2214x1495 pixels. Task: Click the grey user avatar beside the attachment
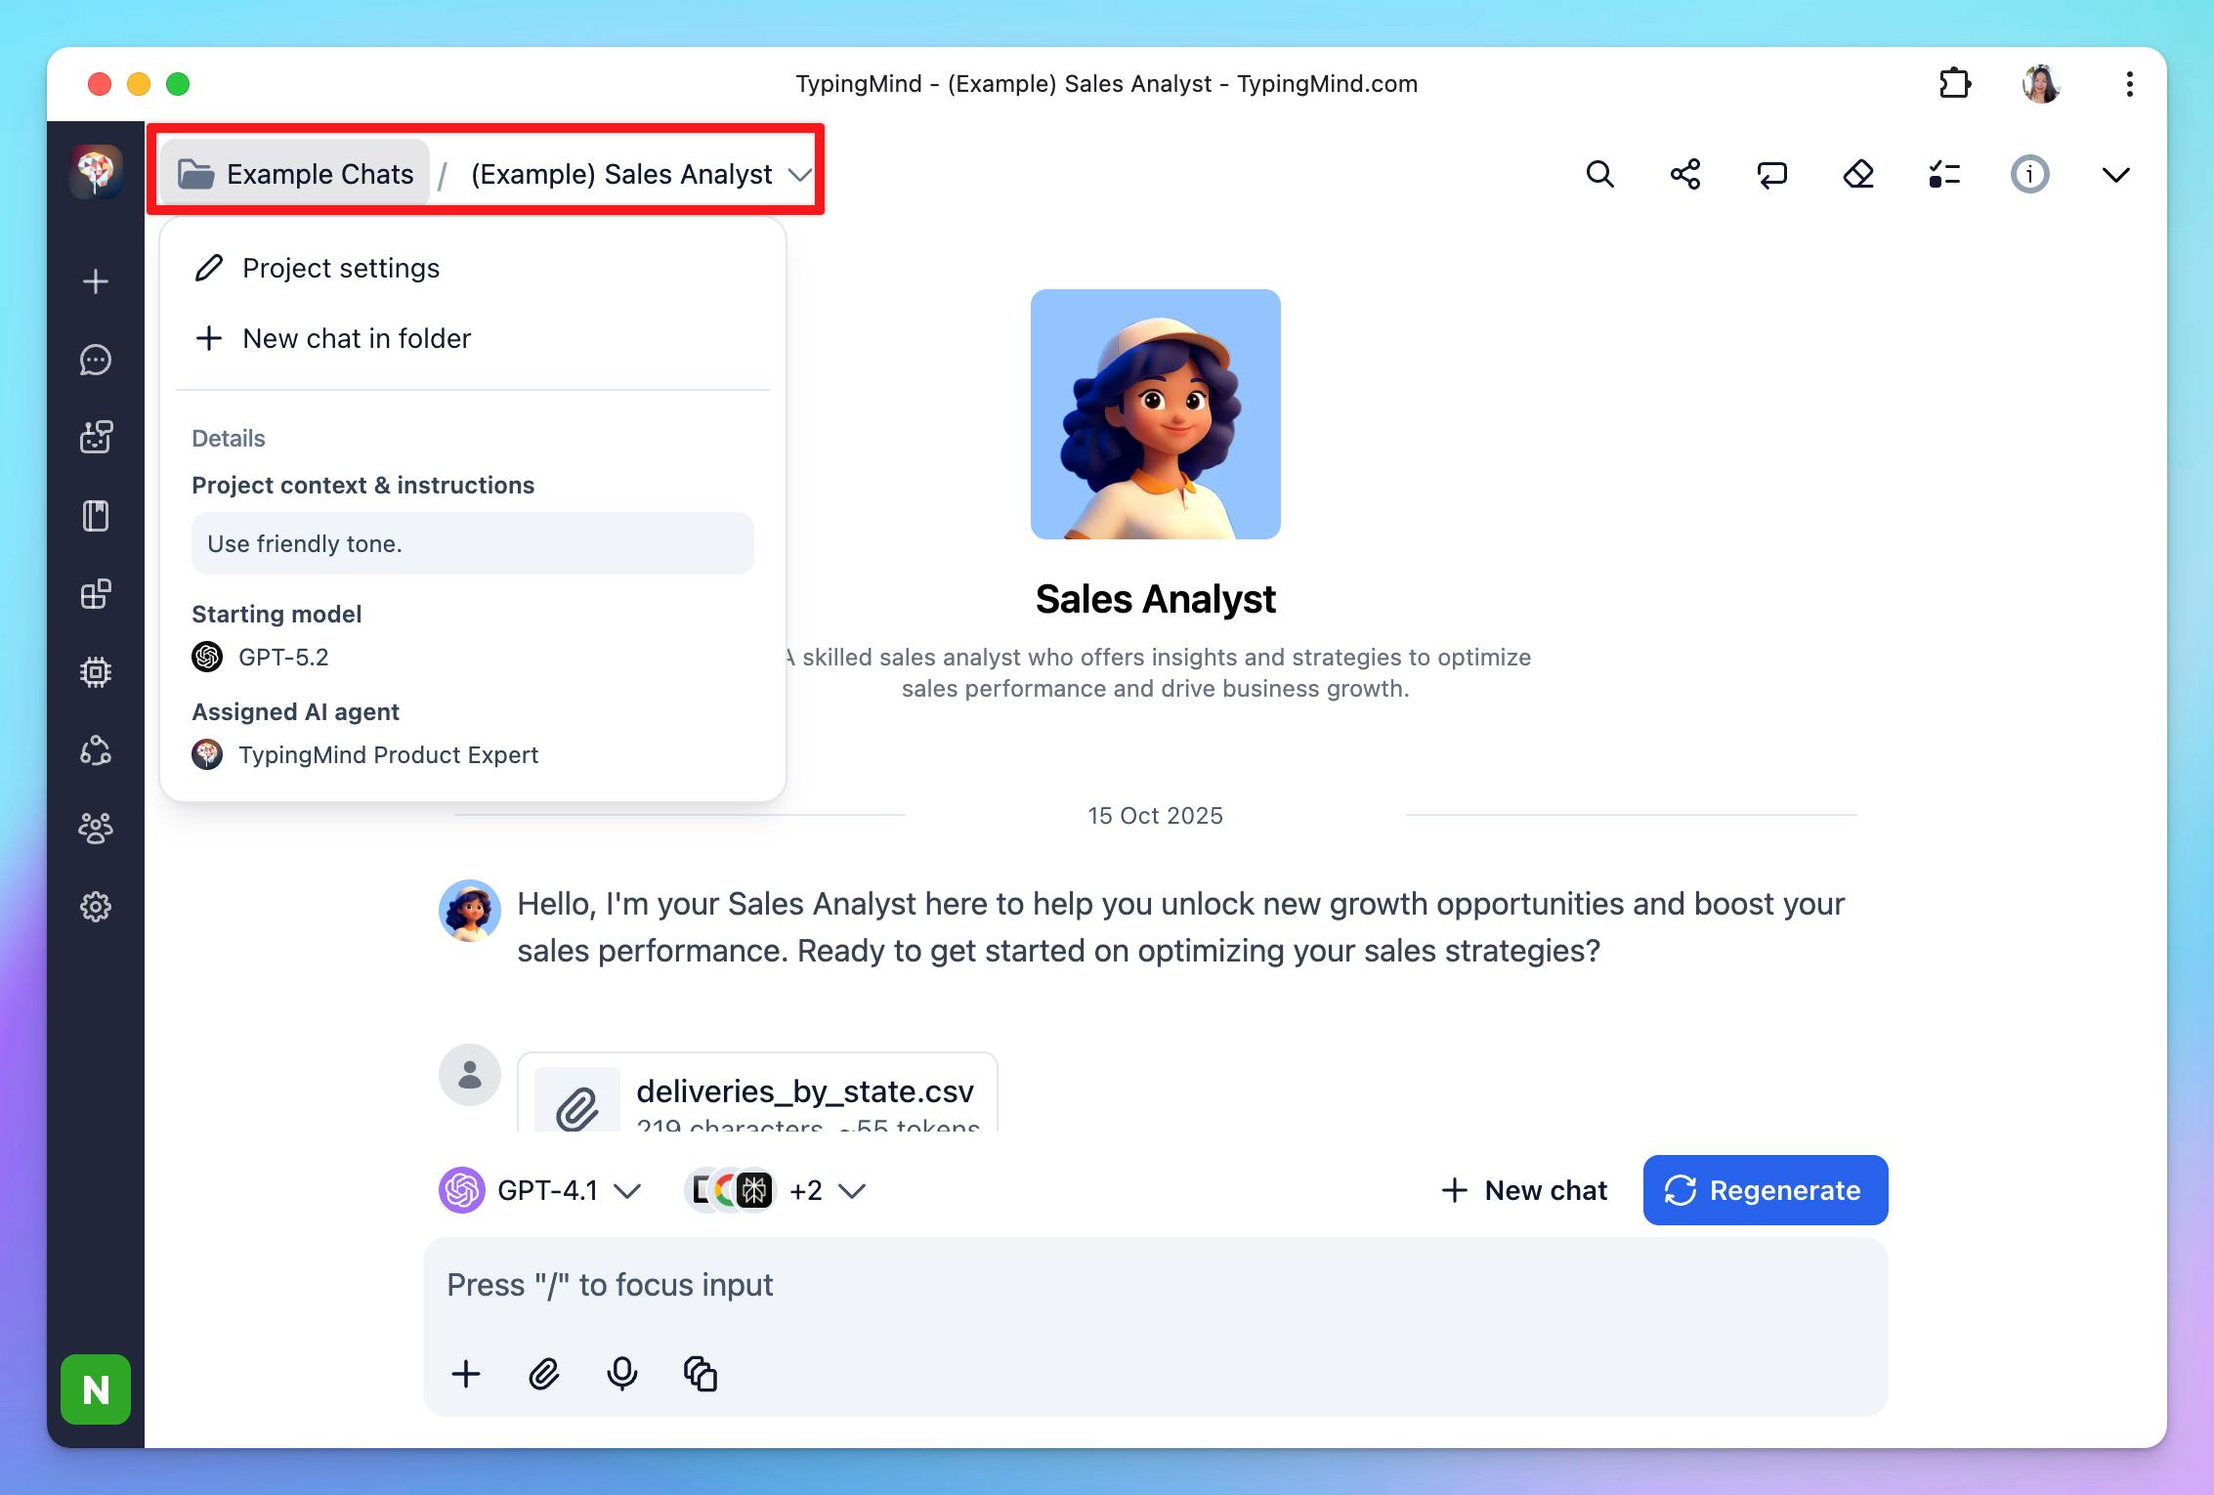pyautogui.click(x=470, y=1075)
